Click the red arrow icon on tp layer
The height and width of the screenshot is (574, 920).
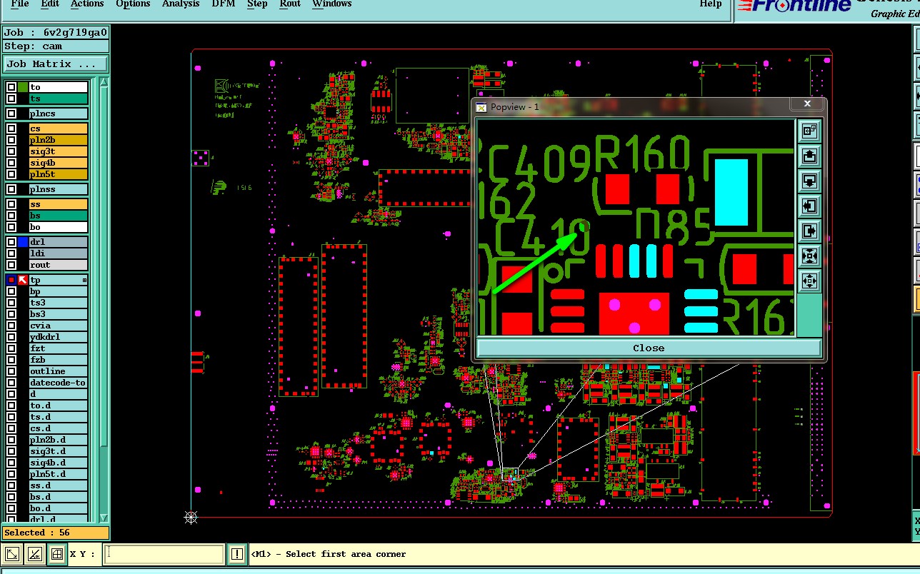click(x=23, y=280)
